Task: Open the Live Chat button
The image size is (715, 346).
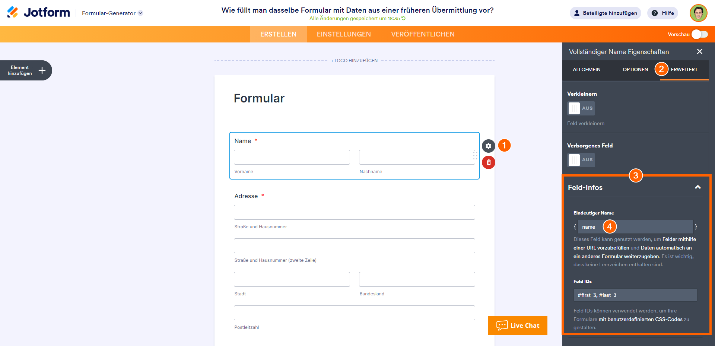Action: pyautogui.click(x=517, y=326)
